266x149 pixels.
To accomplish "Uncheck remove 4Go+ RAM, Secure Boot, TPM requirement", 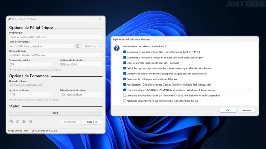I will 125,52.
